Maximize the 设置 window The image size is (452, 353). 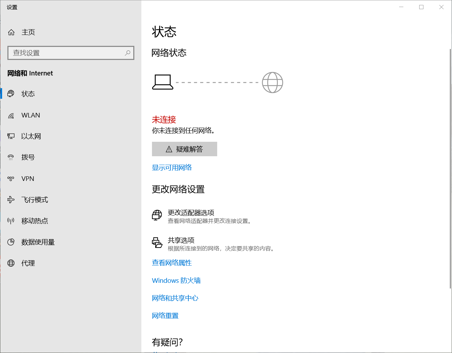(x=421, y=7)
